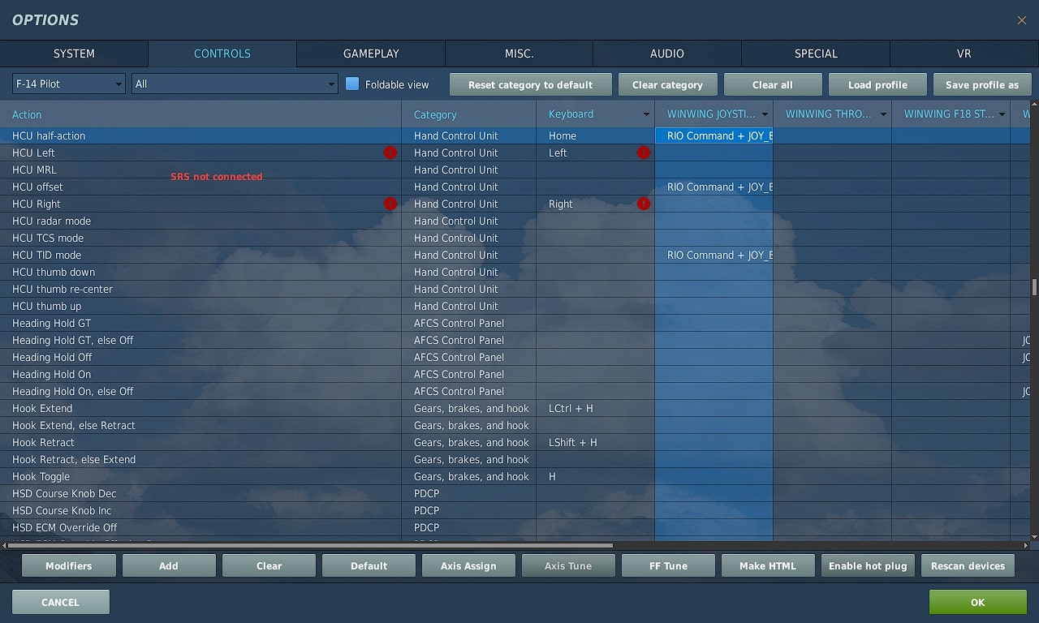Enable the Foldable view checkbox
The width and height of the screenshot is (1039, 623).
point(352,84)
